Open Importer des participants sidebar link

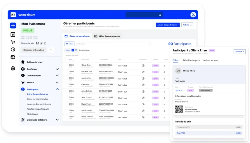(39, 104)
